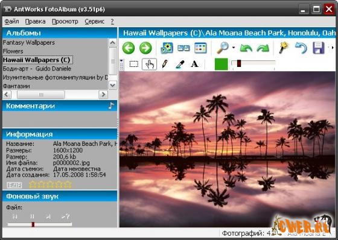Screen dimensions: 338x240
Task: Toggle the audio comment note icon
Action: [x=111, y=106]
